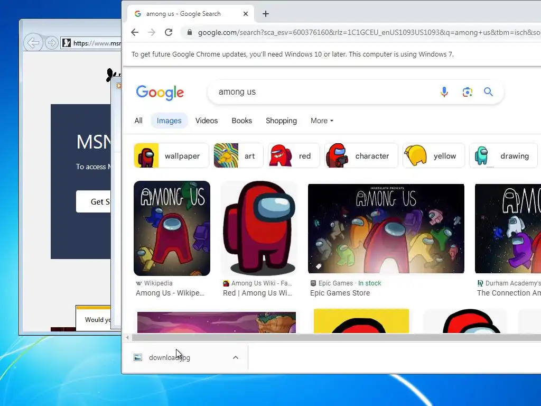This screenshot has height=406, width=541.
Task: Filter images by character chip
Action: (361, 156)
